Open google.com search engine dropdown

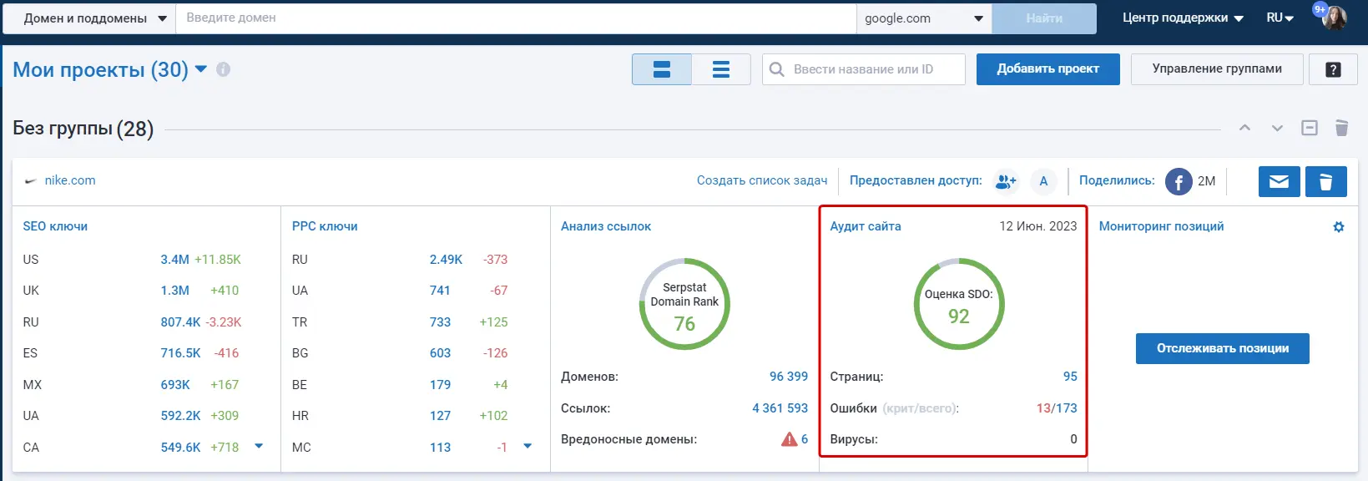924,18
